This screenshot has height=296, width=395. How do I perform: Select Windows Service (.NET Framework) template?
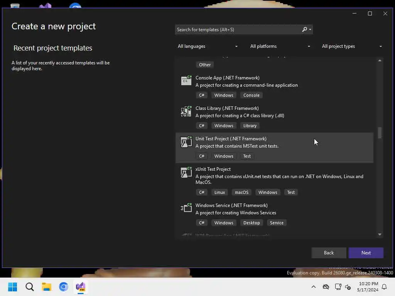point(274,214)
